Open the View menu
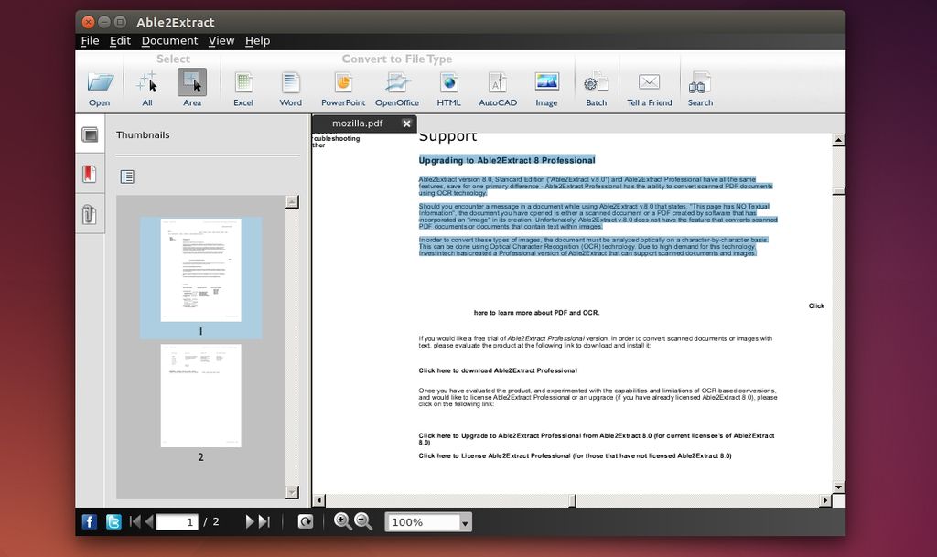The height and width of the screenshot is (557, 937). point(221,41)
